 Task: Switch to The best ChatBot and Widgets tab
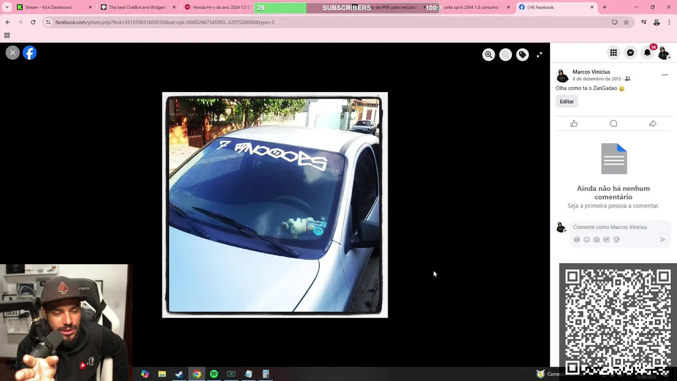tap(137, 7)
